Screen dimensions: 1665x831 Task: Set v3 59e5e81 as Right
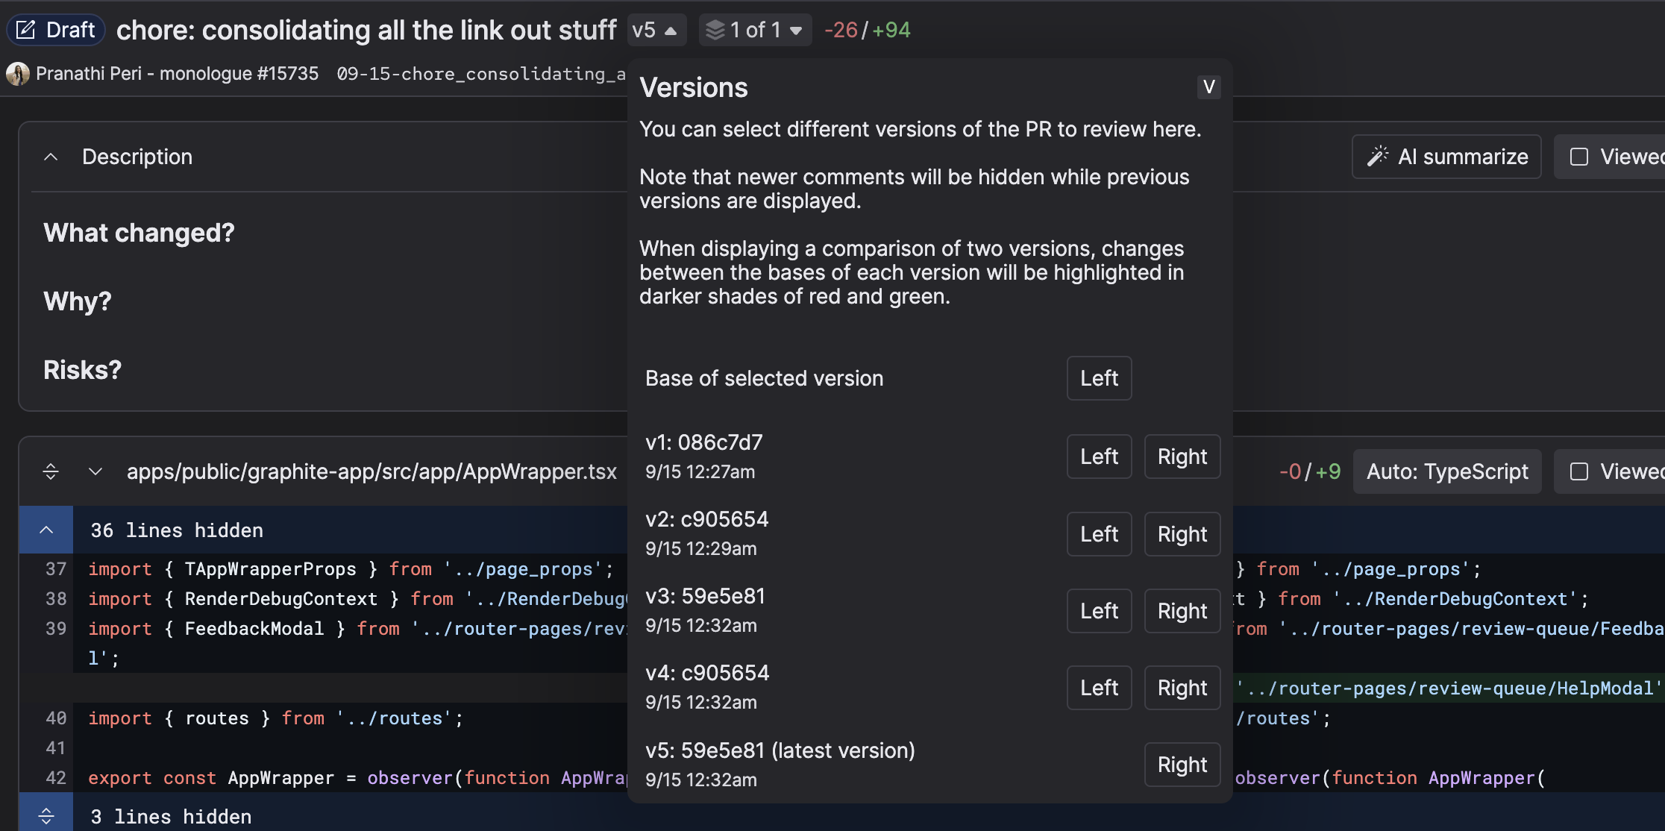tap(1182, 611)
